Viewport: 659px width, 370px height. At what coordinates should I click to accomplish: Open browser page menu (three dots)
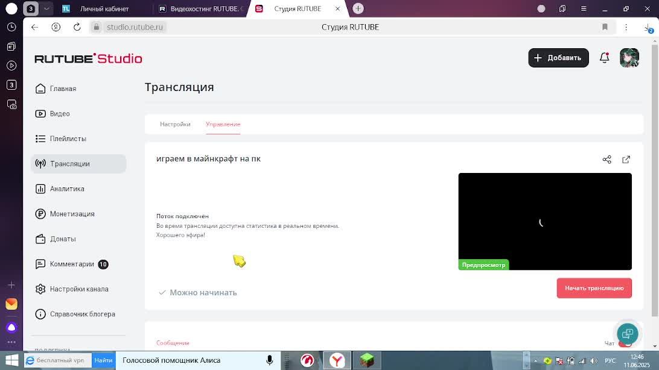[x=626, y=27]
